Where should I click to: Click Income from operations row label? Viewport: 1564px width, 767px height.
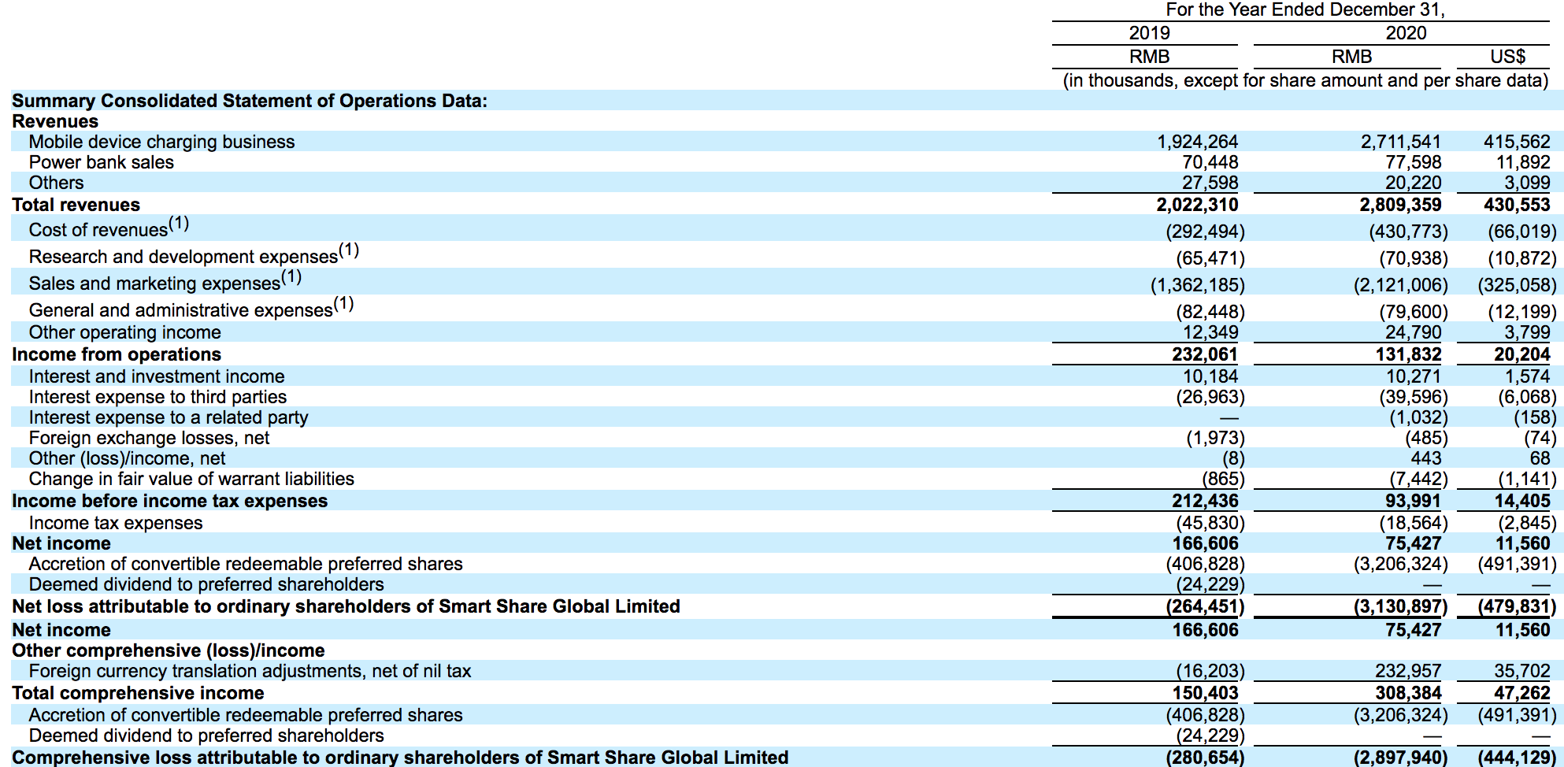(x=117, y=354)
